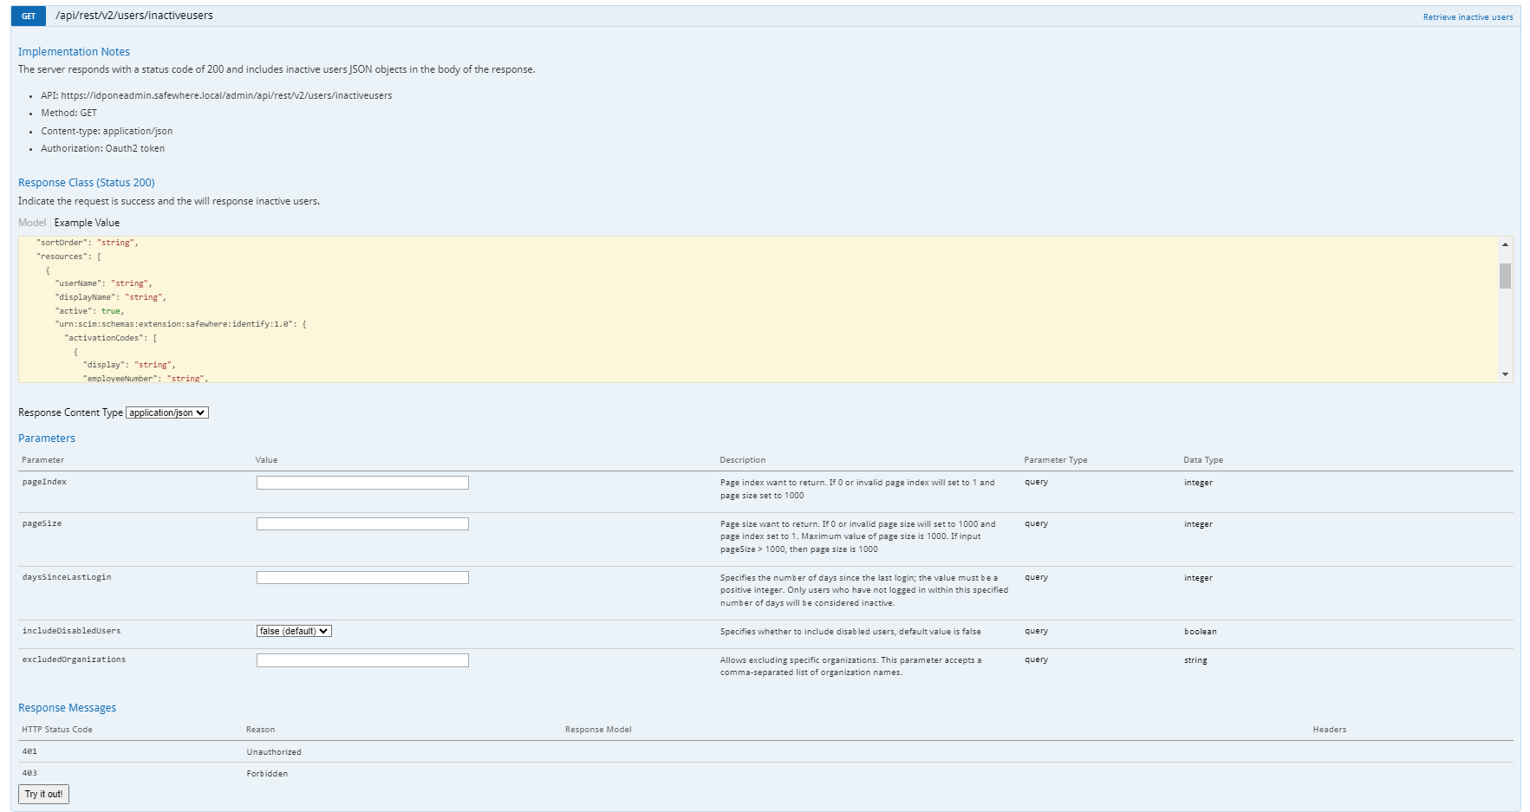The image size is (1530, 812).
Task: Open the Response Content Type dropdown
Action: pos(167,412)
